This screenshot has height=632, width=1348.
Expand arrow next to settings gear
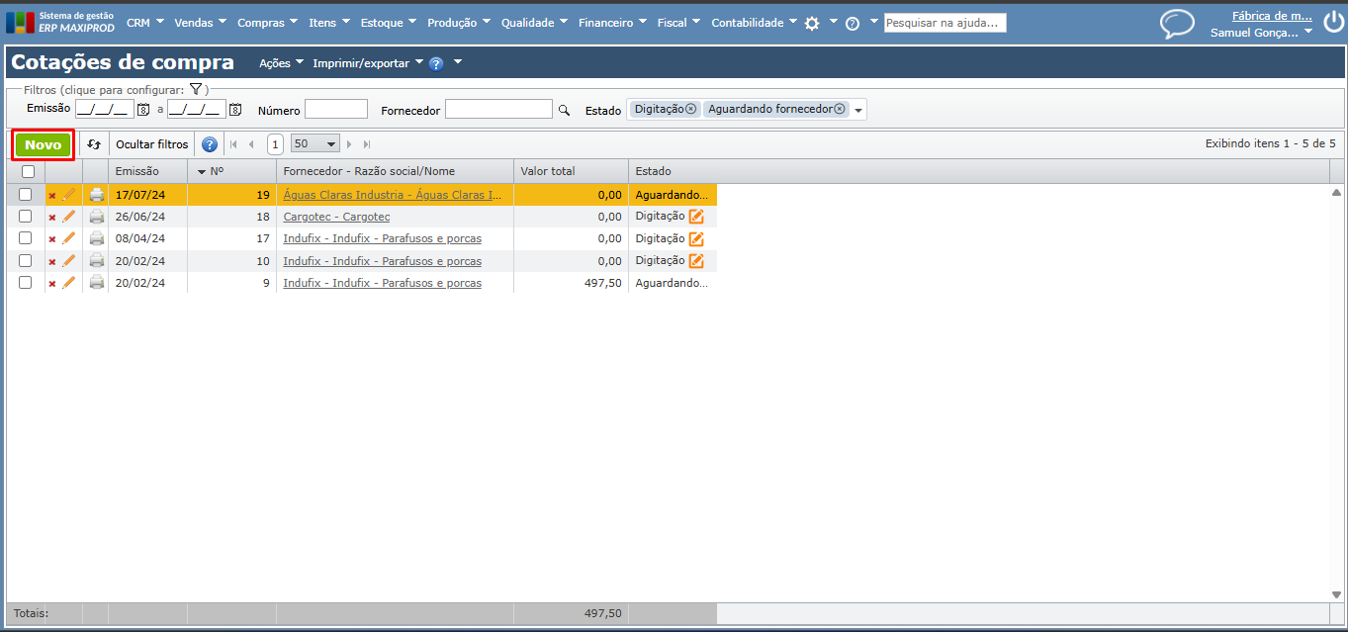[834, 22]
